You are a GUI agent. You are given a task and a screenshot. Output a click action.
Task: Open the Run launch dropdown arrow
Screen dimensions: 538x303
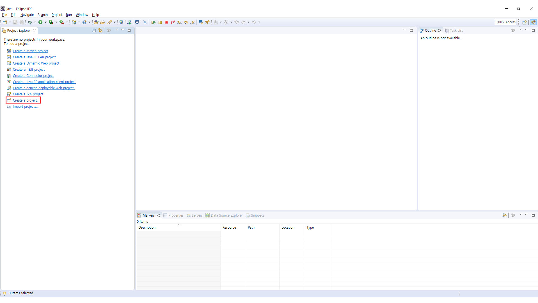45,22
